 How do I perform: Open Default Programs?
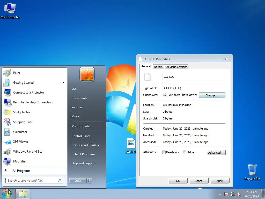[83, 154]
